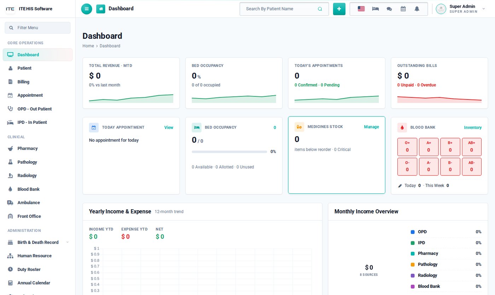
Task: Click the Today's Appointments summary card
Action: (337, 83)
